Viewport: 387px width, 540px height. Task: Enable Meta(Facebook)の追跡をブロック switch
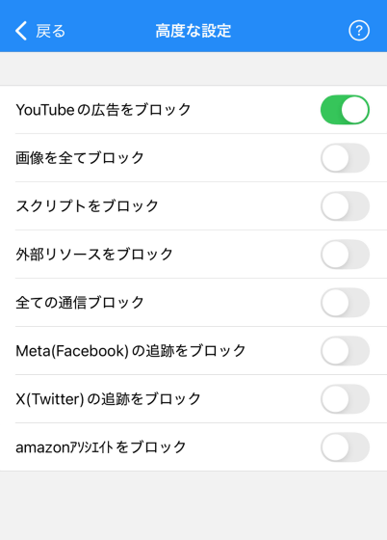[x=345, y=351]
